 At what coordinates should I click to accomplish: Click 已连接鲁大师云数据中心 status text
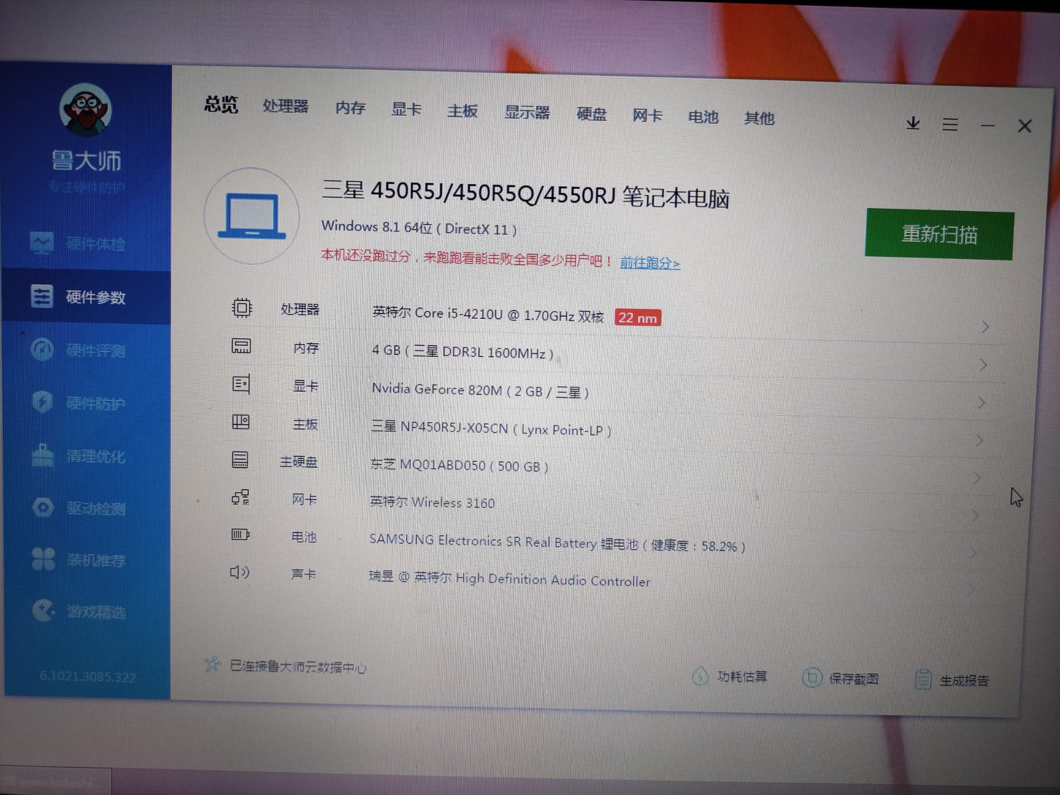point(298,666)
